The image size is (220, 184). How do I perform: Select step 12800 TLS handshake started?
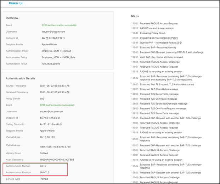click(163, 84)
